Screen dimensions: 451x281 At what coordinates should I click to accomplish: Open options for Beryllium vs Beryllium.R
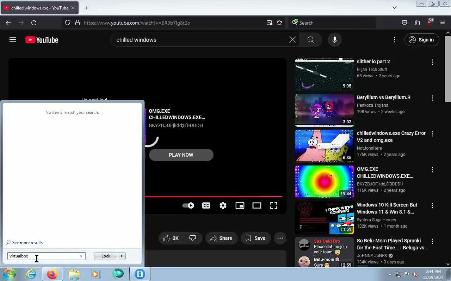pos(432,98)
